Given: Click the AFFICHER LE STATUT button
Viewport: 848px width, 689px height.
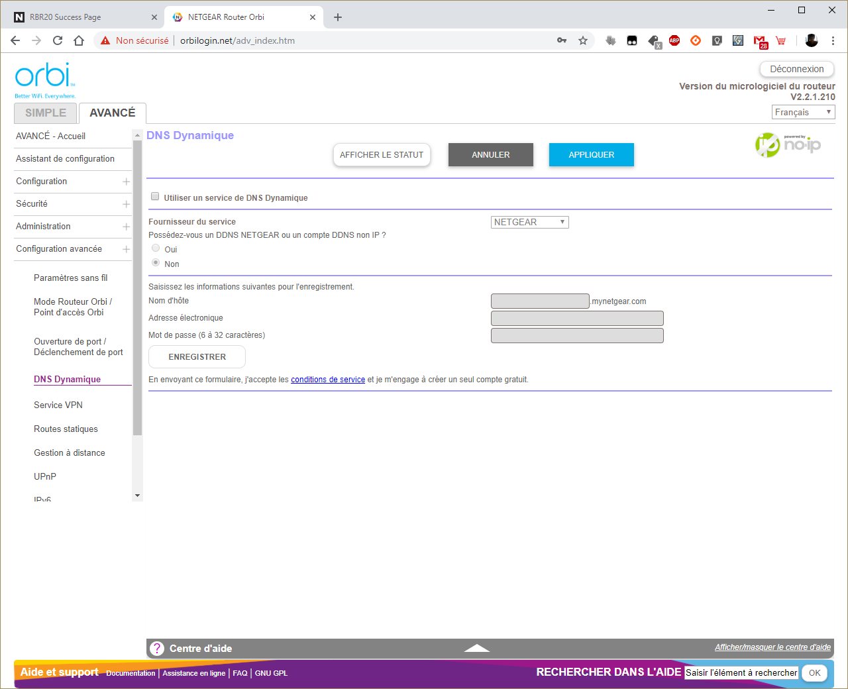Looking at the screenshot, I should (382, 155).
